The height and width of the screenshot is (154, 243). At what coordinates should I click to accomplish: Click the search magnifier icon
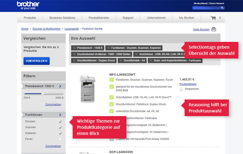coord(222,8)
